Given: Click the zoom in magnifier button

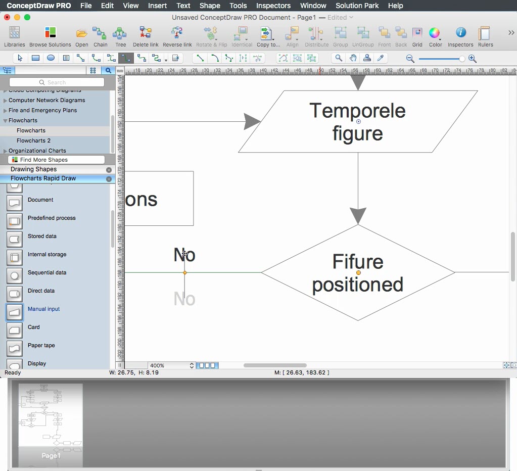Looking at the screenshot, I should (x=473, y=59).
